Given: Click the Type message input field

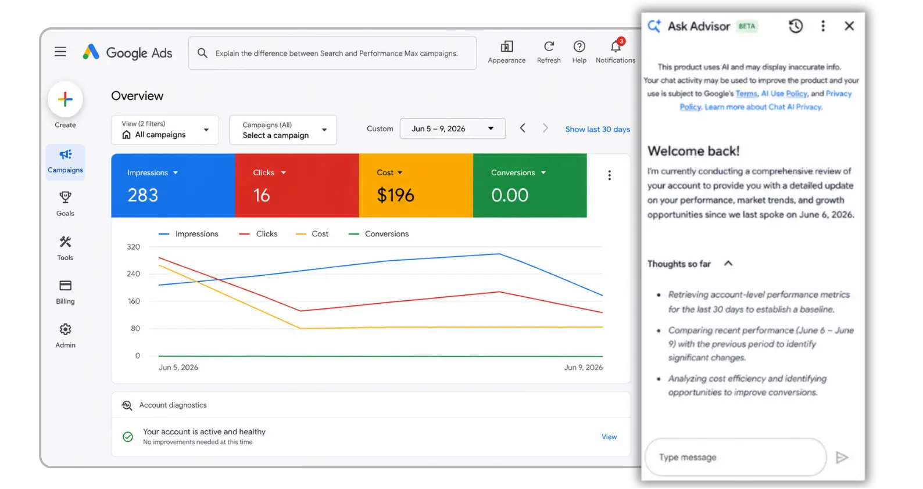Looking at the screenshot, I should 736,458.
